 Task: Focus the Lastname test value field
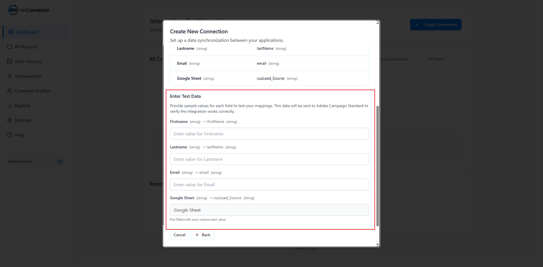(x=269, y=159)
